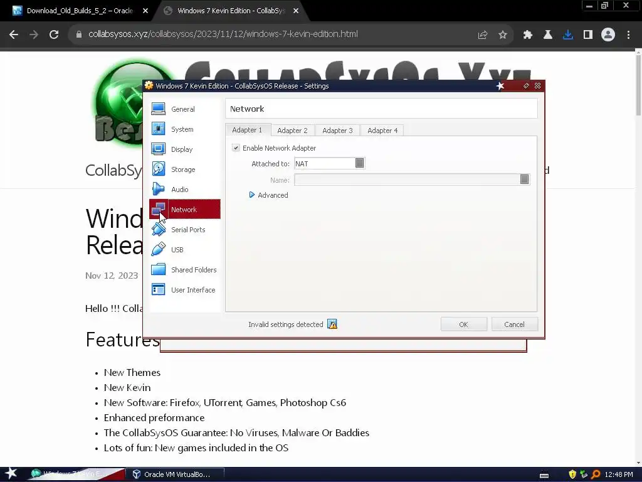
Task: Click the security shield tray icon
Action: [572, 474]
